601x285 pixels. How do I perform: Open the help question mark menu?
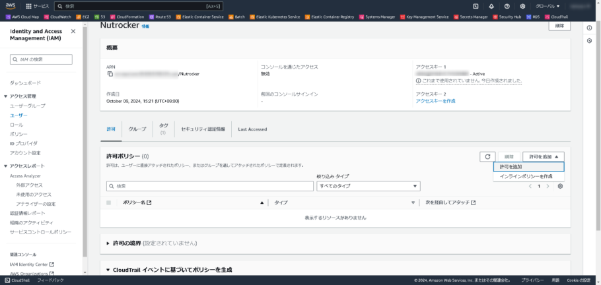pyautogui.click(x=507, y=6)
